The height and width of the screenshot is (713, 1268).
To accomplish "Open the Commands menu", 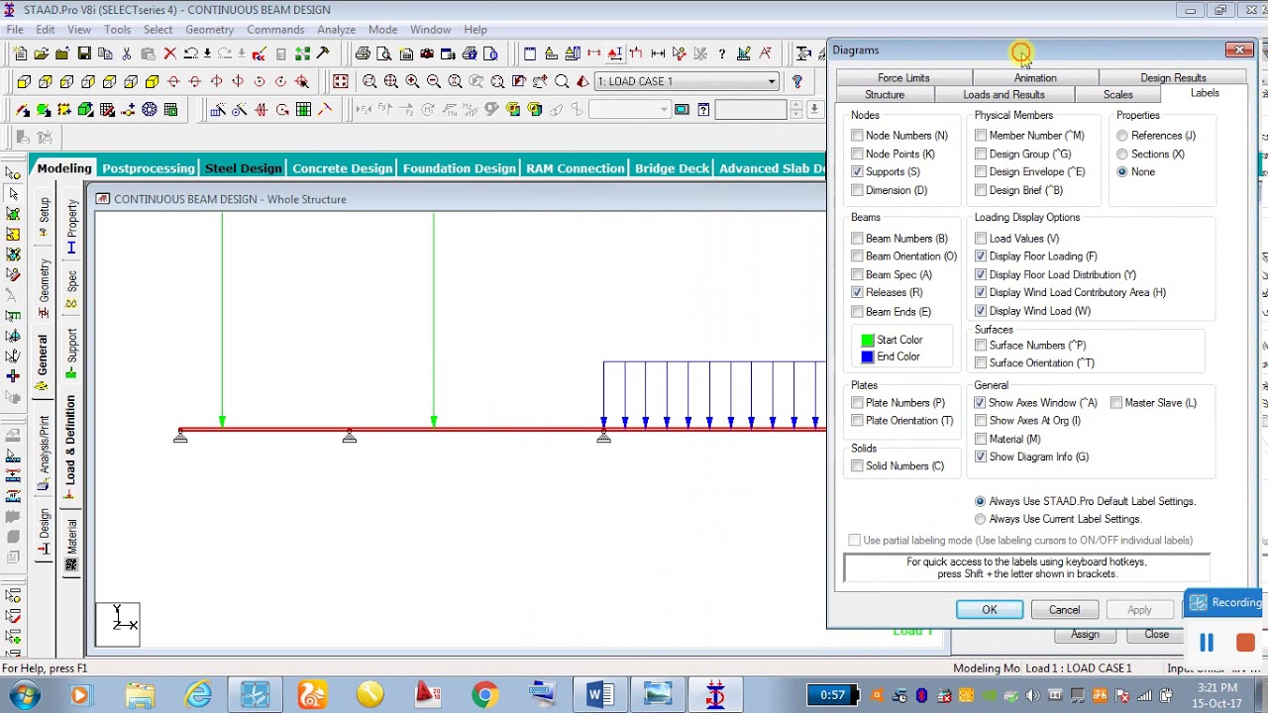I will [x=275, y=30].
